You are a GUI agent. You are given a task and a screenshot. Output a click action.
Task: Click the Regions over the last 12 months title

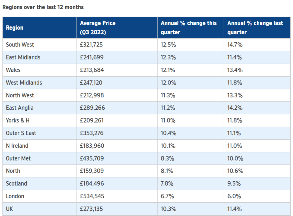point(43,7)
